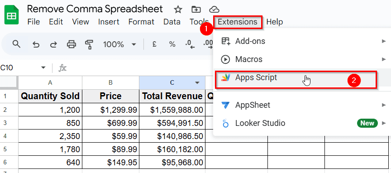Open the Help menu
Screen dimensions: 391x173
275,22
